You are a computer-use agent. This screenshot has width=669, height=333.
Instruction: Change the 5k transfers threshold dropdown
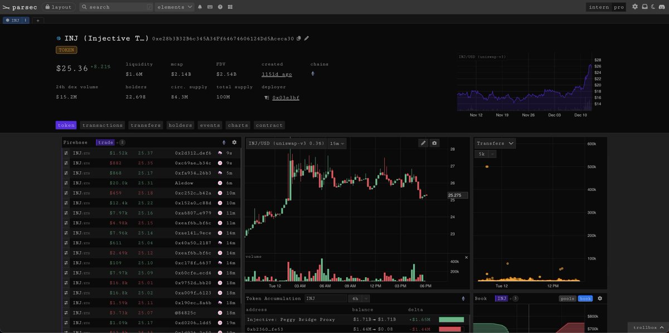pos(485,154)
